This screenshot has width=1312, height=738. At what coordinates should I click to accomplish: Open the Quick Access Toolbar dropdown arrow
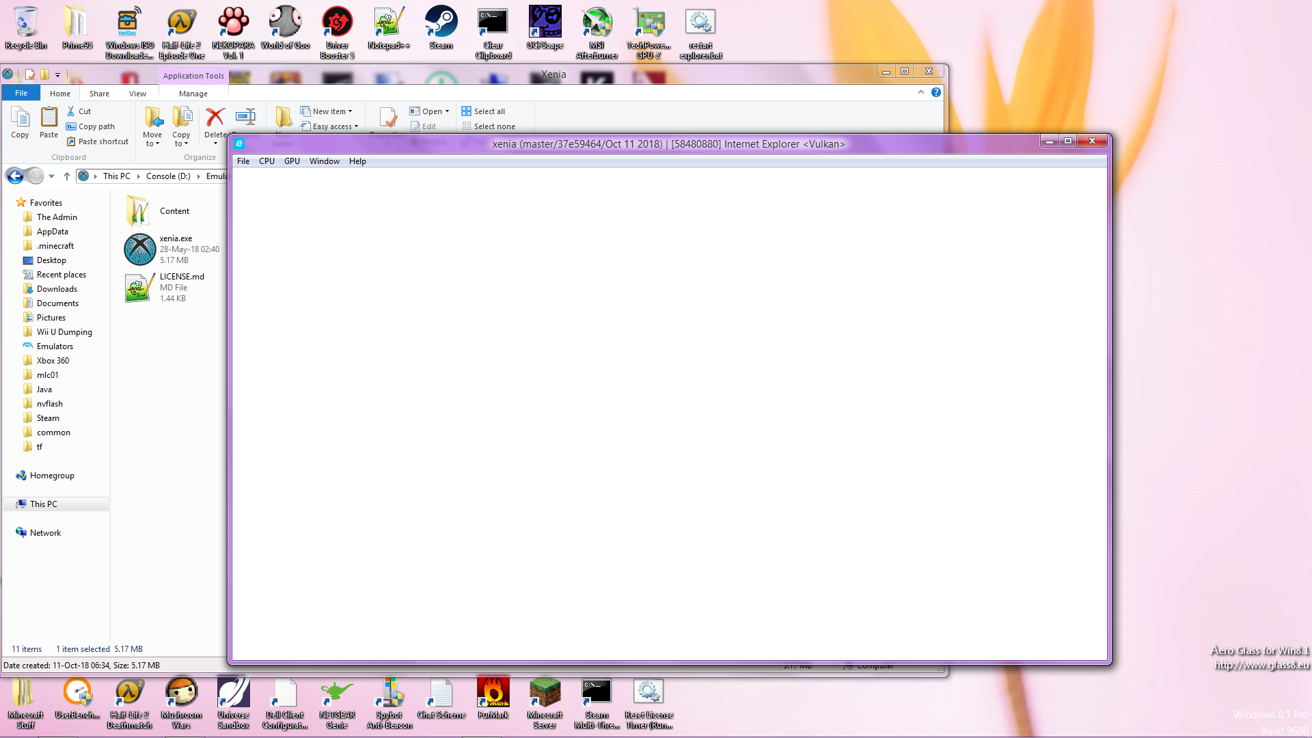click(x=57, y=75)
